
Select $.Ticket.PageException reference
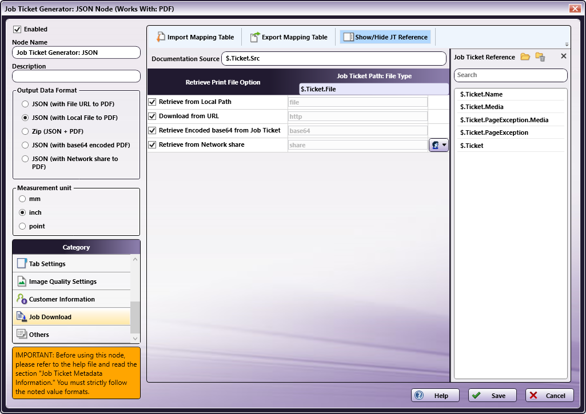pos(511,132)
